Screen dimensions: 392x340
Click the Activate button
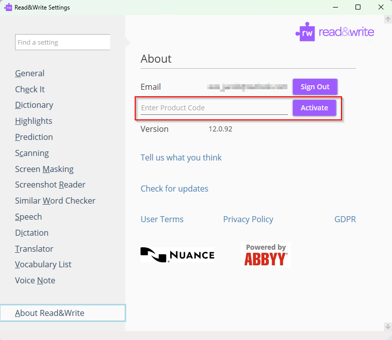point(314,108)
